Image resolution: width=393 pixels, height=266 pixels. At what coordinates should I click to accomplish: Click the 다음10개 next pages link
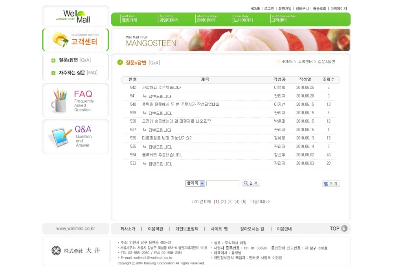(260, 202)
